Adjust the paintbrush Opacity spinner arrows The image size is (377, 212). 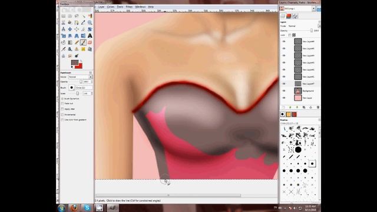[x=92, y=82]
